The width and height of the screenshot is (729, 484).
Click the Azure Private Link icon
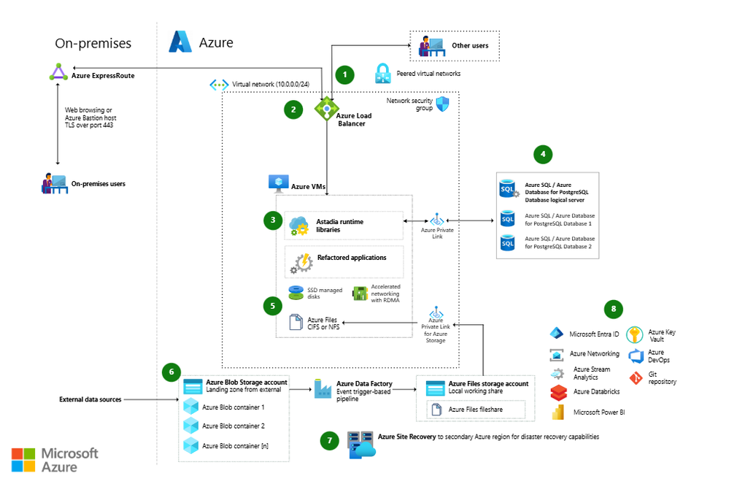pos(437,220)
